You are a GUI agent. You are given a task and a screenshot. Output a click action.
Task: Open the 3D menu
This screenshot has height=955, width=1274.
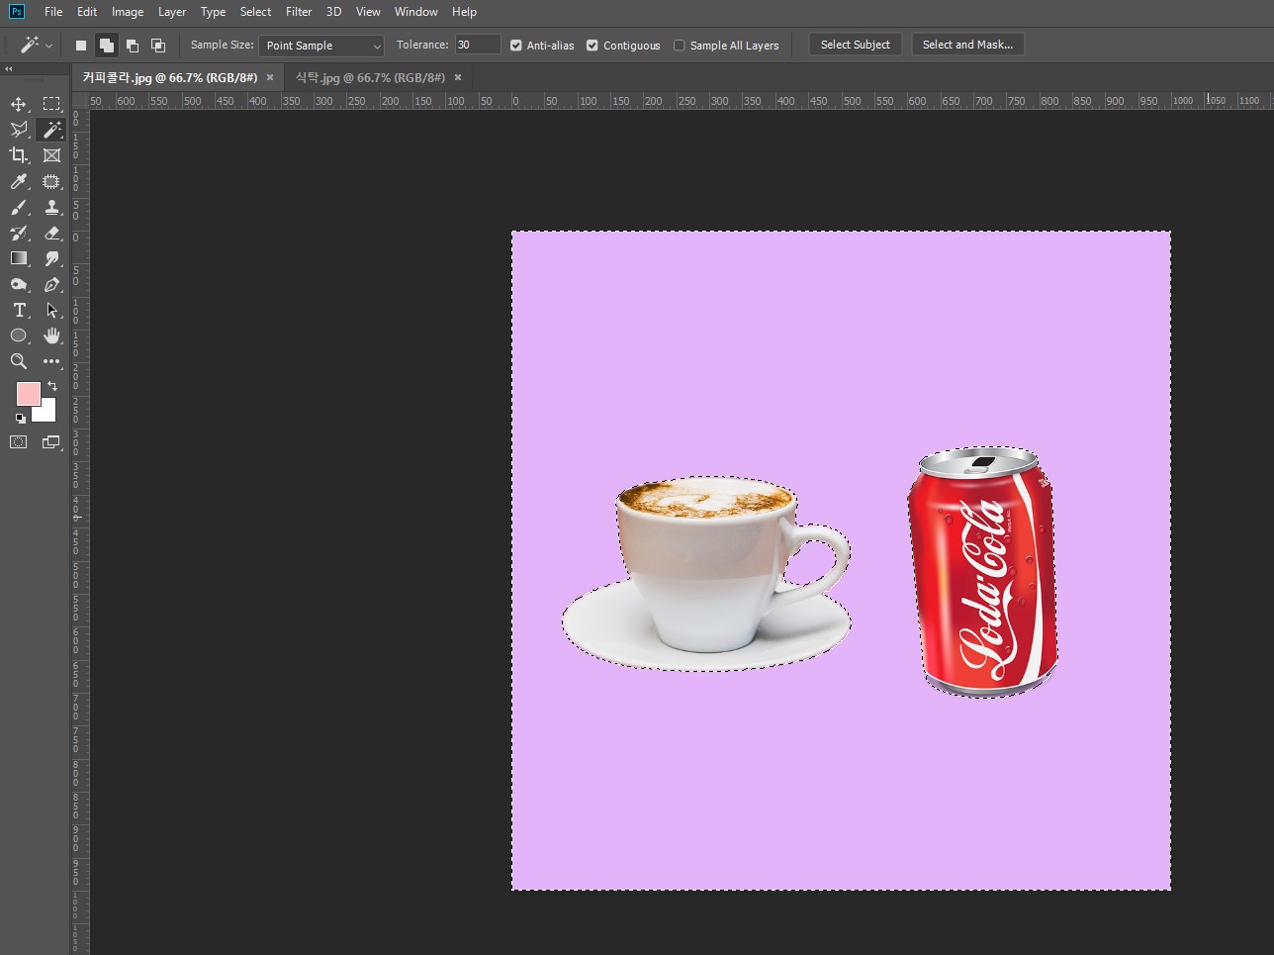tap(333, 12)
